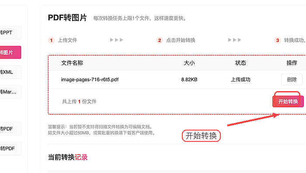This screenshot has width=306, height=173.
Task: Click step 3 转换成功 label
Action: tap(295, 40)
